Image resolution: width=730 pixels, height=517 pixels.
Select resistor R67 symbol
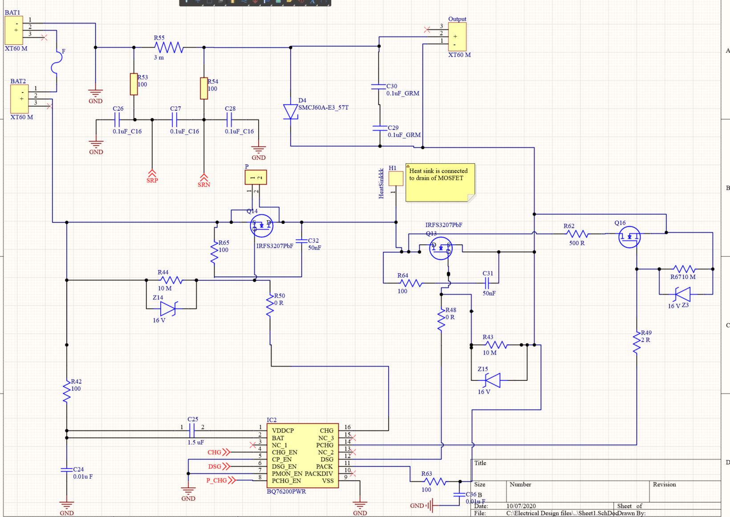coord(684,269)
